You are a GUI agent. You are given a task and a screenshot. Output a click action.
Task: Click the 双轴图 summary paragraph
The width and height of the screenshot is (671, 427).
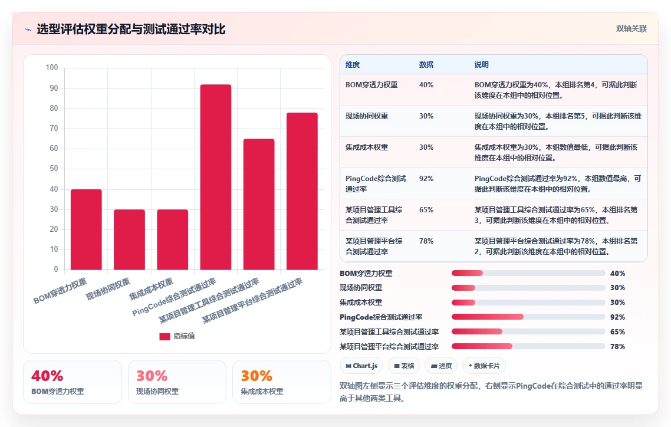pyautogui.click(x=491, y=392)
